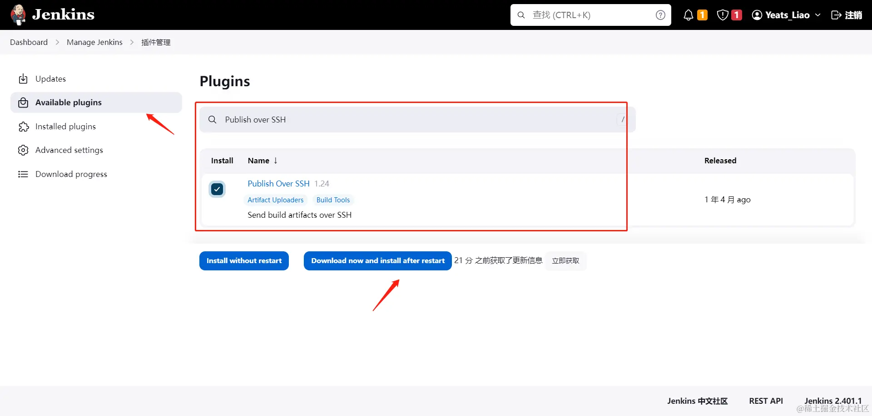
Task: Click the plugin search field containing Publish over SSH
Action: click(x=417, y=120)
